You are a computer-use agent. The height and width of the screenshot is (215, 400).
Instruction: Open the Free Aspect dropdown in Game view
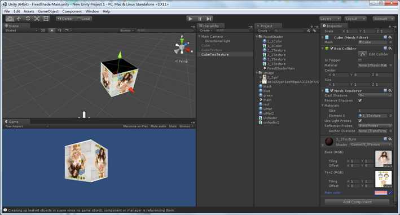(x=27, y=126)
